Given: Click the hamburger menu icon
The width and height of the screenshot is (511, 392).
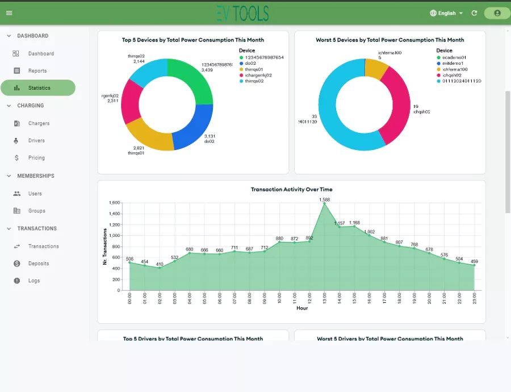Looking at the screenshot, I should pos(9,13).
